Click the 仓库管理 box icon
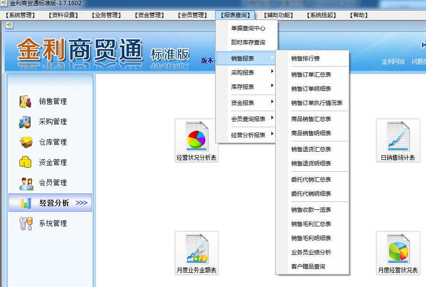The width and height of the screenshot is (426, 287). tap(26, 142)
